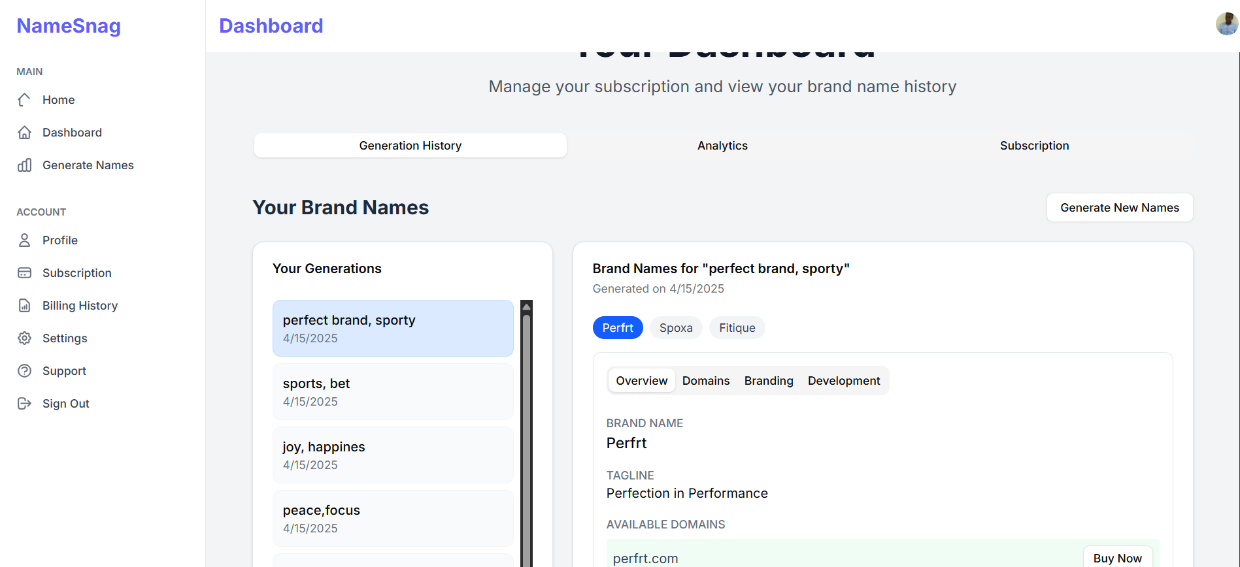Open the Subscription tab in dashboard
The width and height of the screenshot is (1240, 567).
(1034, 146)
